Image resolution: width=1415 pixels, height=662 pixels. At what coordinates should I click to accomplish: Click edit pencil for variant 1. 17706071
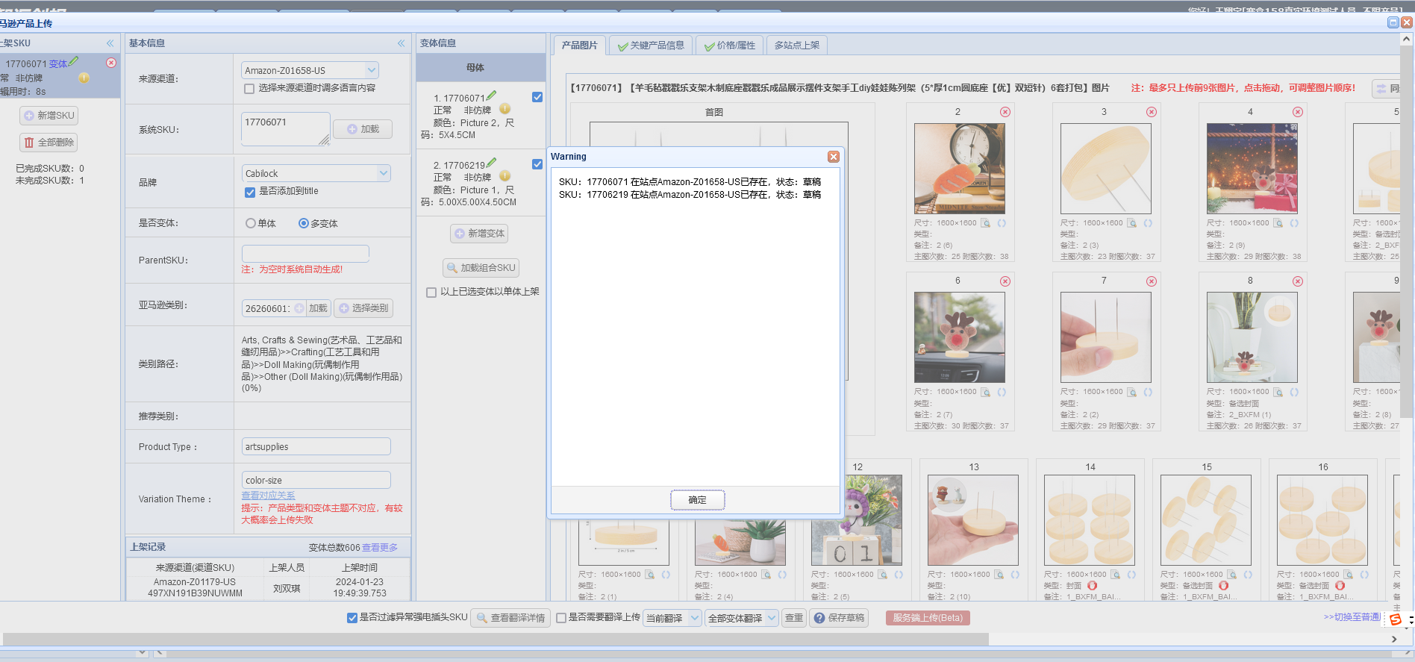tap(491, 96)
